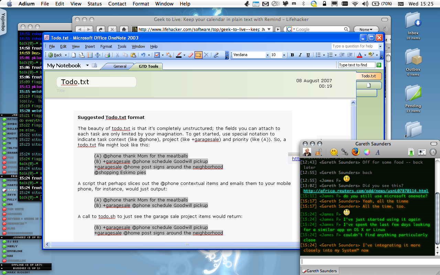Screen dimensions: 440x275
Task: Click the Firefox icon in chat toolbar
Action: point(355,152)
